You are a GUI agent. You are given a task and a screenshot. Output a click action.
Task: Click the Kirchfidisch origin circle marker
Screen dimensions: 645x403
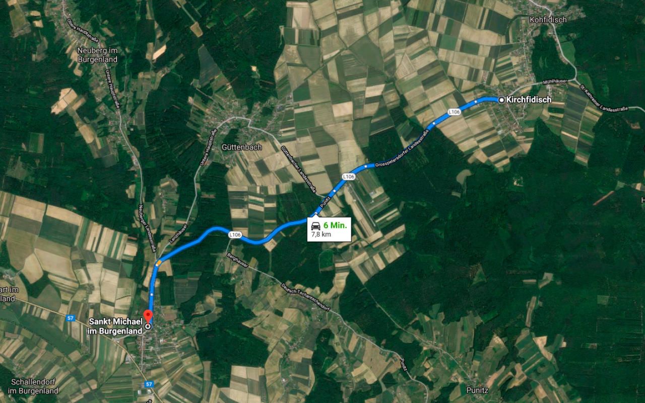pyautogui.click(x=501, y=100)
